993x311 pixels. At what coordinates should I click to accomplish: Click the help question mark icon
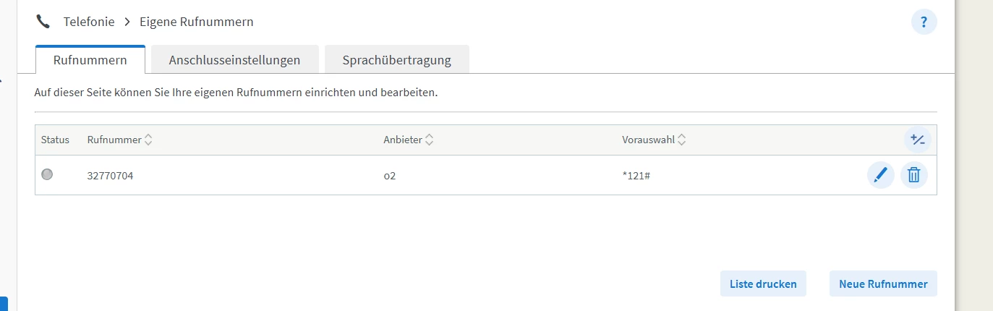pos(924,22)
